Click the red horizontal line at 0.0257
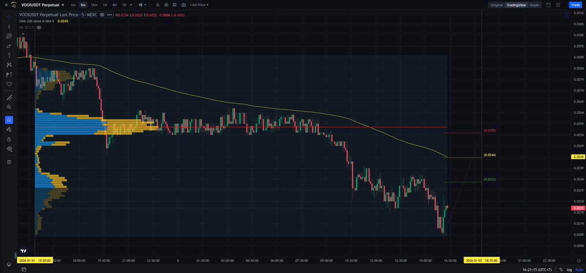 tap(303, 127)
